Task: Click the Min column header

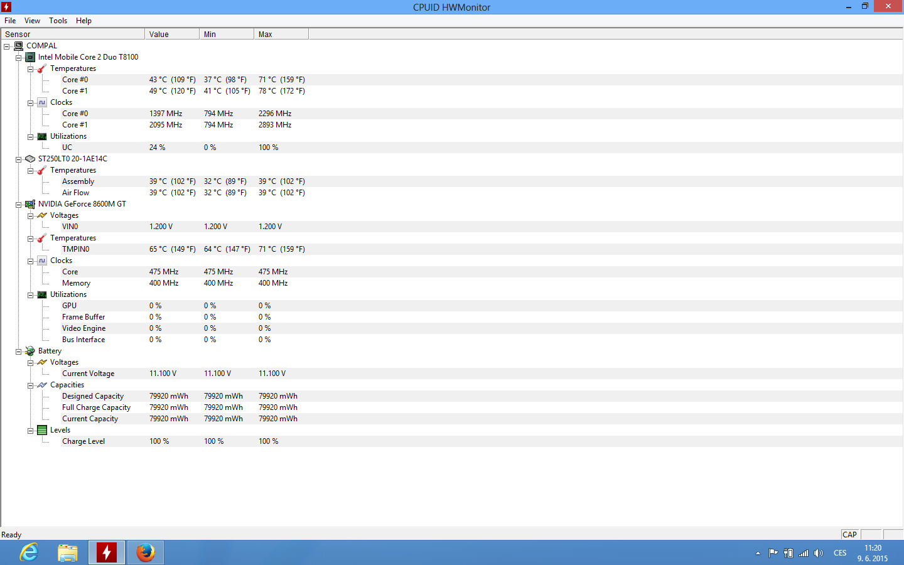Action: tap(227, 35)
